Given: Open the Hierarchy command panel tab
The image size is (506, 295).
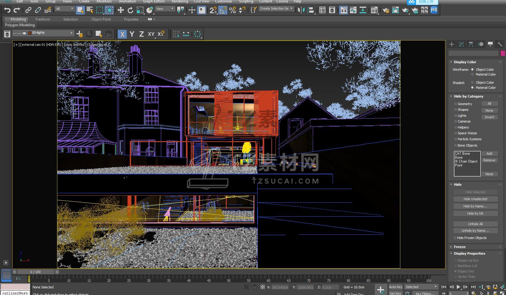Looking at the screenshot, I should (x=471, y=44).
